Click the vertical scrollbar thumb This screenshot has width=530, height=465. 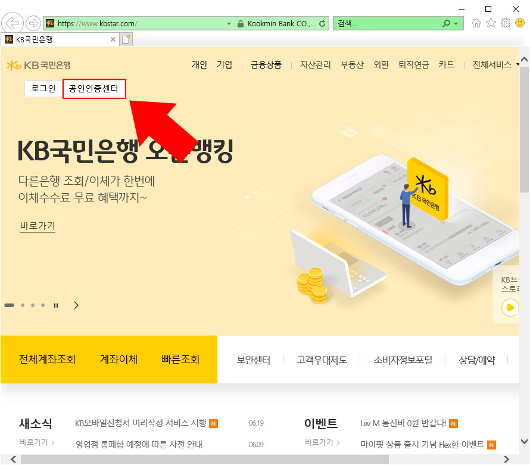524,129
